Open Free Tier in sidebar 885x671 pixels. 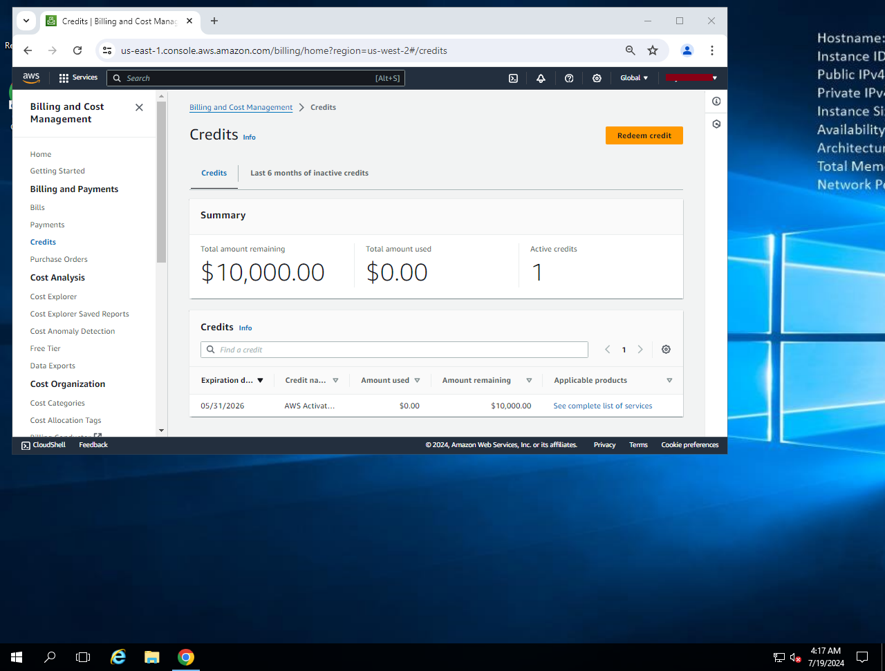pos(46,348)
